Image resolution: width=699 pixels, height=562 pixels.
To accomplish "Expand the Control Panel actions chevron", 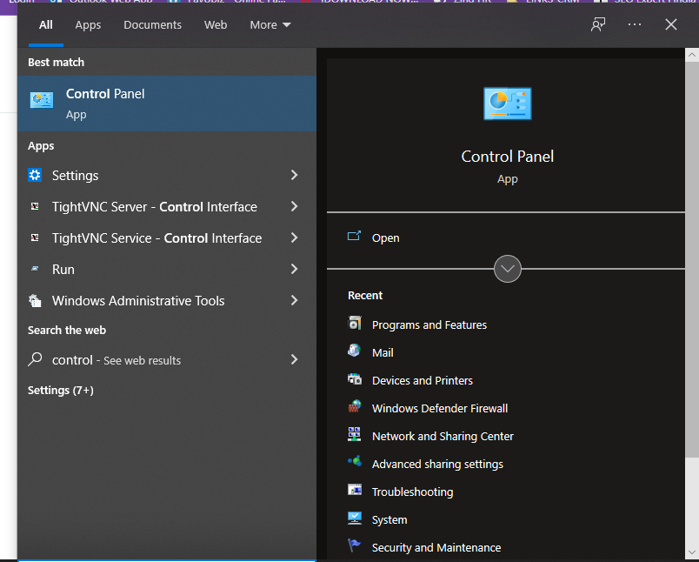I will coord(508,269).
